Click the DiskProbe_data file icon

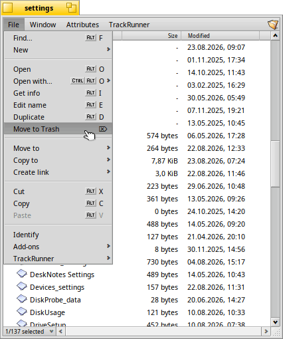pyautogui.click(x=22, y=299)
